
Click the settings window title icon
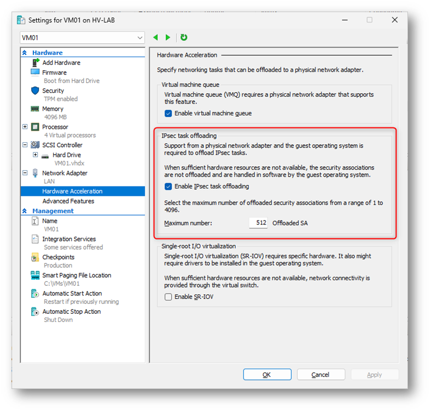click(x=21, y=20)
